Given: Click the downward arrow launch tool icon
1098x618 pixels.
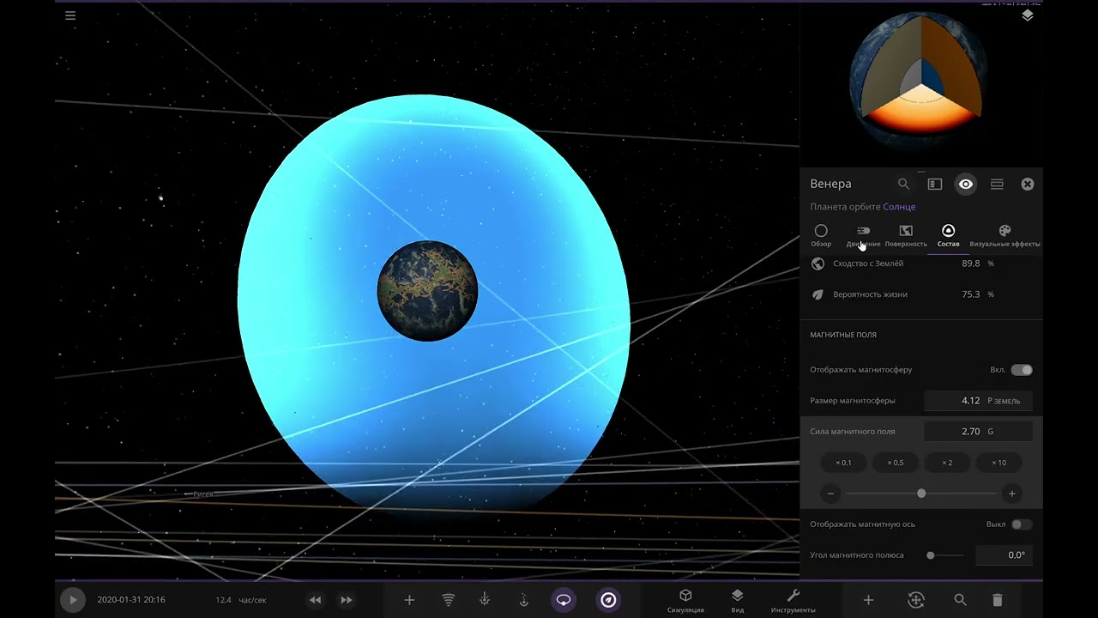Looking at the screenshot, I should pos(485,600).
